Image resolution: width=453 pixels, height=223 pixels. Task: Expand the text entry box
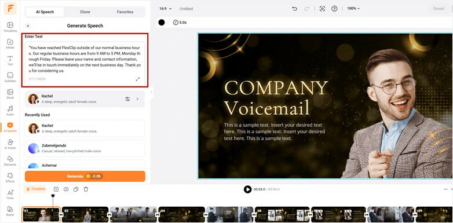(138, 79)
